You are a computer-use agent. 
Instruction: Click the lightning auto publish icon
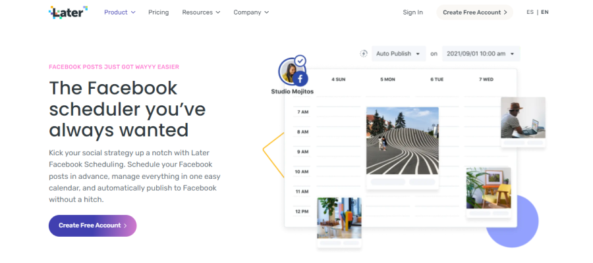364,53
